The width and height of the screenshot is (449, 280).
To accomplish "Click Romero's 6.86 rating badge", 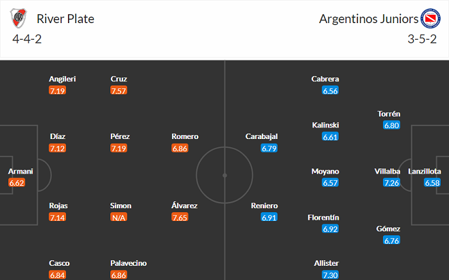I will click(181, 149).
